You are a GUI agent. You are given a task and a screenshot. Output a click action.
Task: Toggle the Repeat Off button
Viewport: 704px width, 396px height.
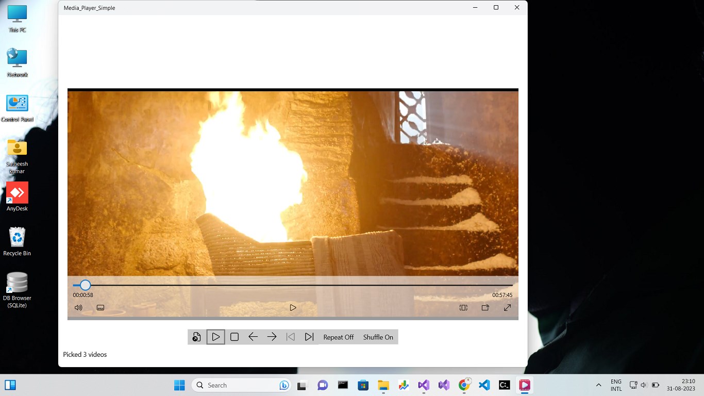pyautogui.click(x=339, y=337)
